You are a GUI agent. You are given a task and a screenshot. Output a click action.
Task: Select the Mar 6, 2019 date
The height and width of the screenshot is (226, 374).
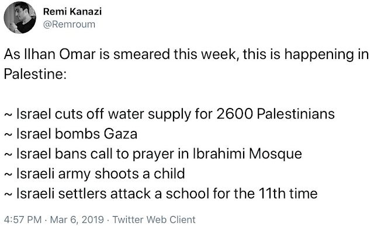[77, 220]
